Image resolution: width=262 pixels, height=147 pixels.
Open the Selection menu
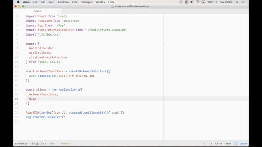point(63,2)
